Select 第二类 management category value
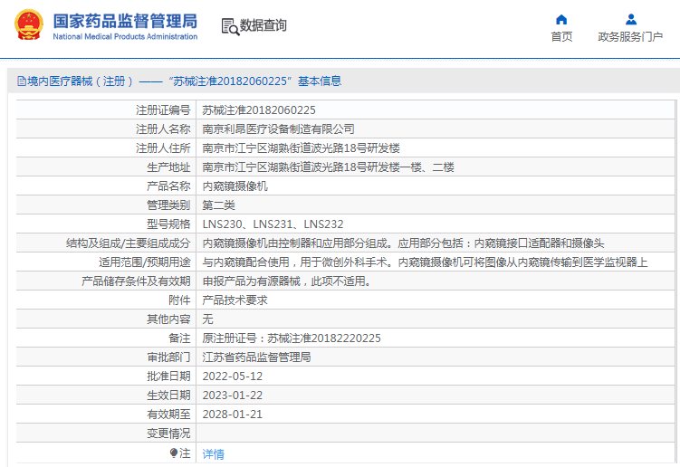 218,205
